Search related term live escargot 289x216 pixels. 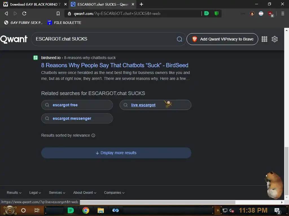click(x=156, y=105)
